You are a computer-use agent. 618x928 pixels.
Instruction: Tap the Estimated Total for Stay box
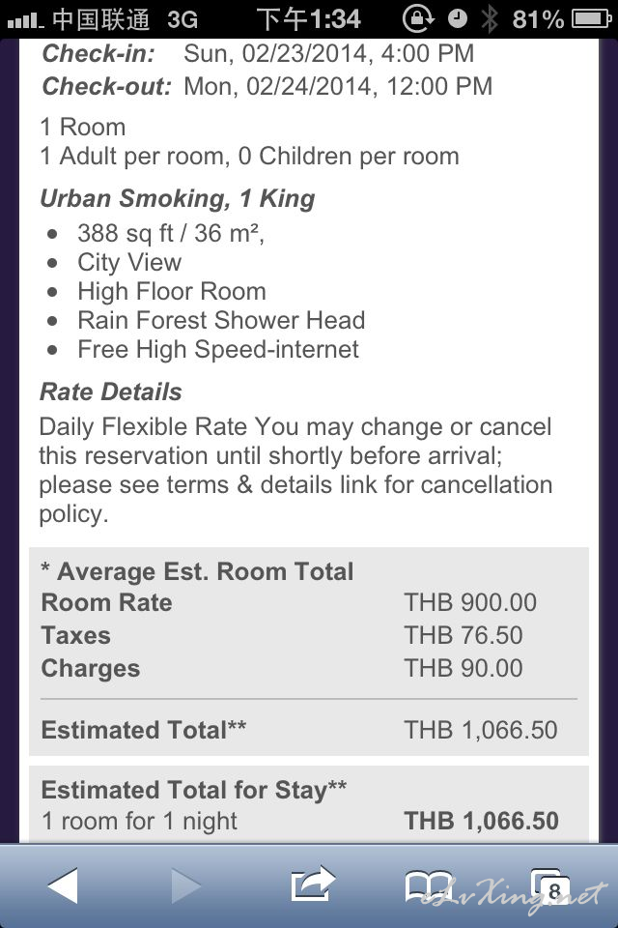[x=309, y=804]
